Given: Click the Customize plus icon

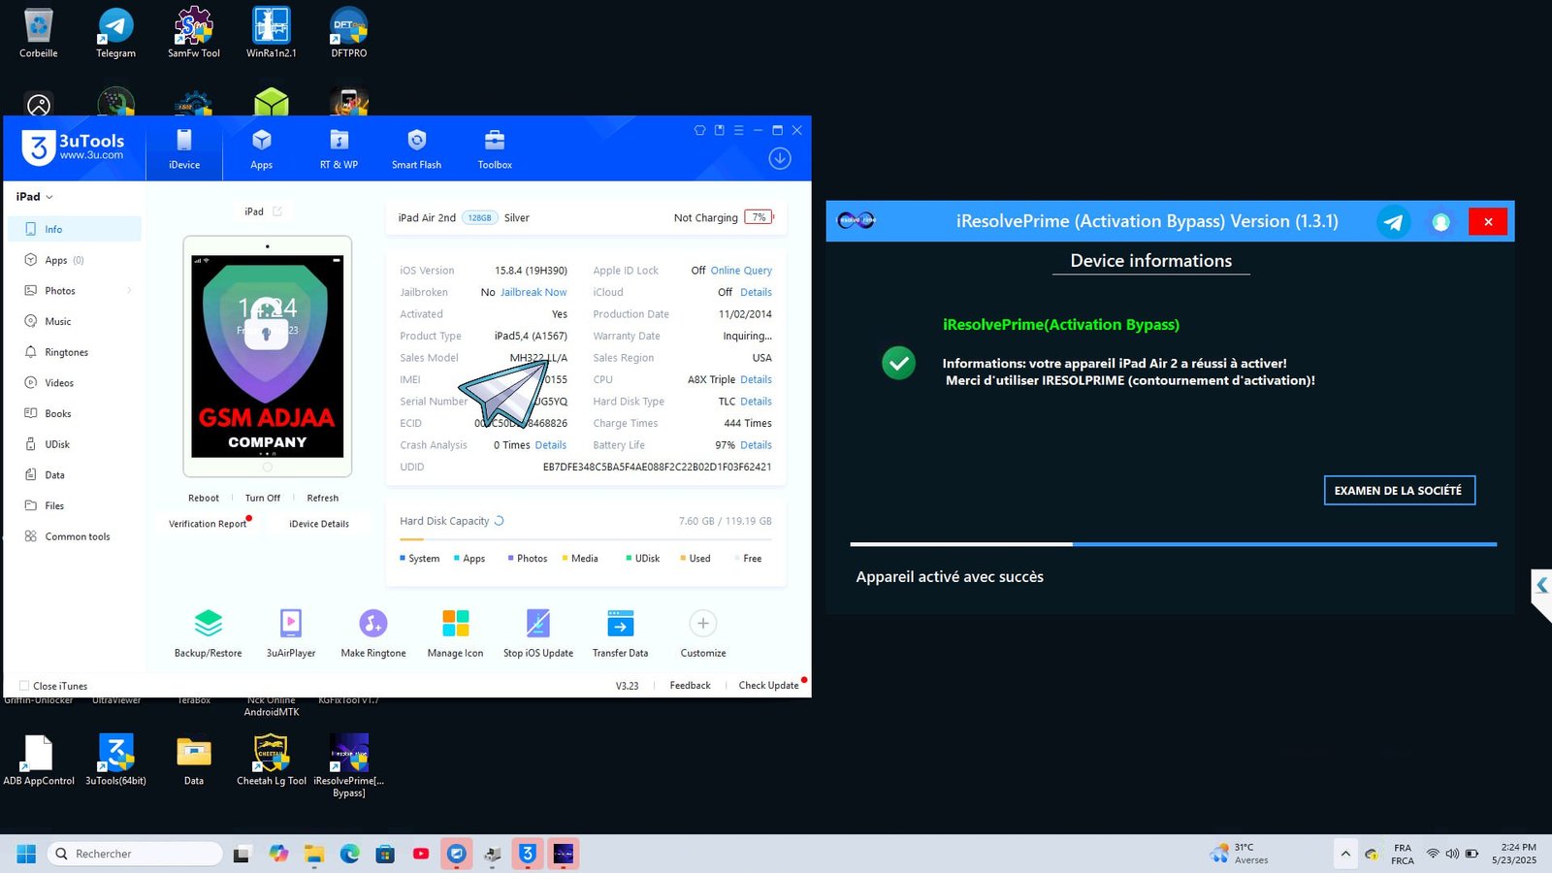Looking at the screenshot, I should point(703,624).
